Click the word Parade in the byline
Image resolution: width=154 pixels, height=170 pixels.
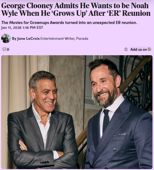82,39
